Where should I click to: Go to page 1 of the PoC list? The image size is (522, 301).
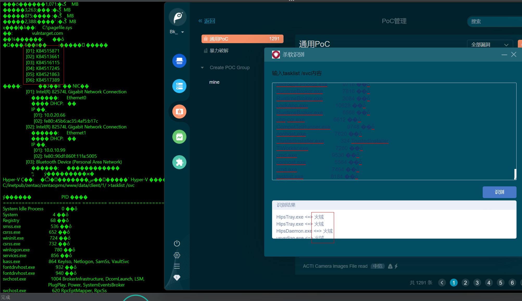(x=454, y=283)
